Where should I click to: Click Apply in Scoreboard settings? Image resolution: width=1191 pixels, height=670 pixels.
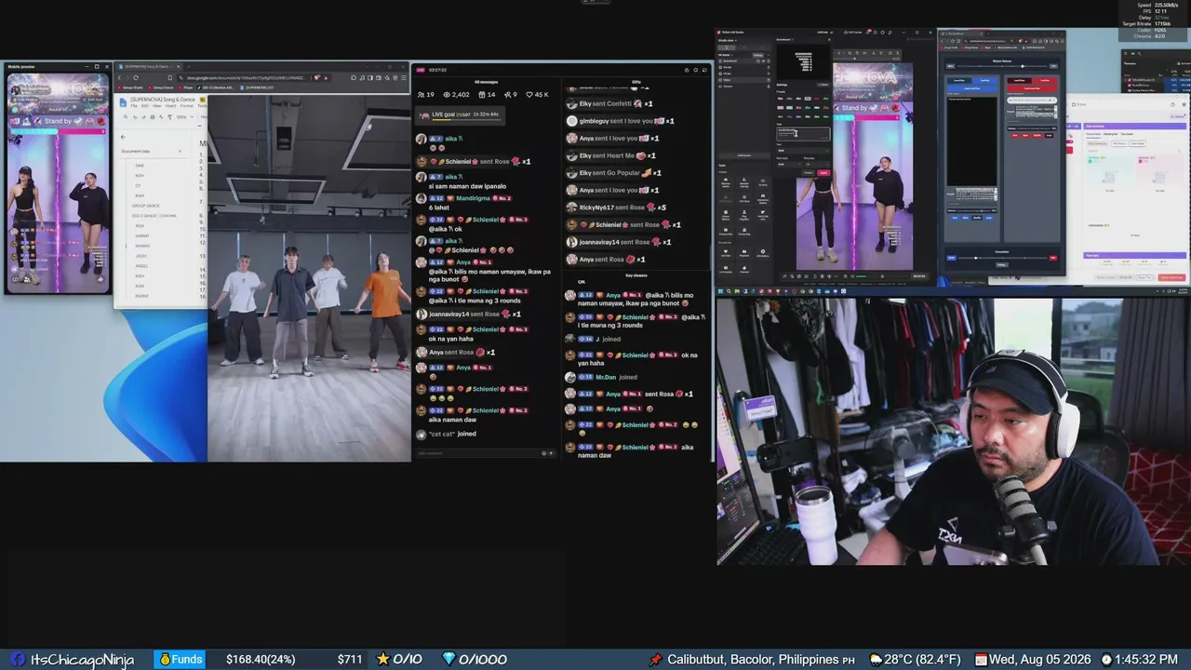point(823,173)
